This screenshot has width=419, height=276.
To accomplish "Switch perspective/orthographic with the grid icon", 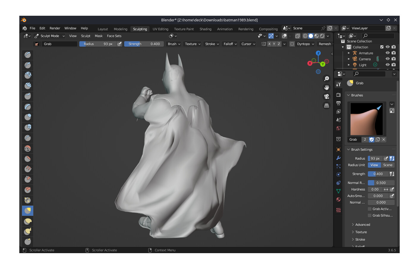I will point(327,105).
